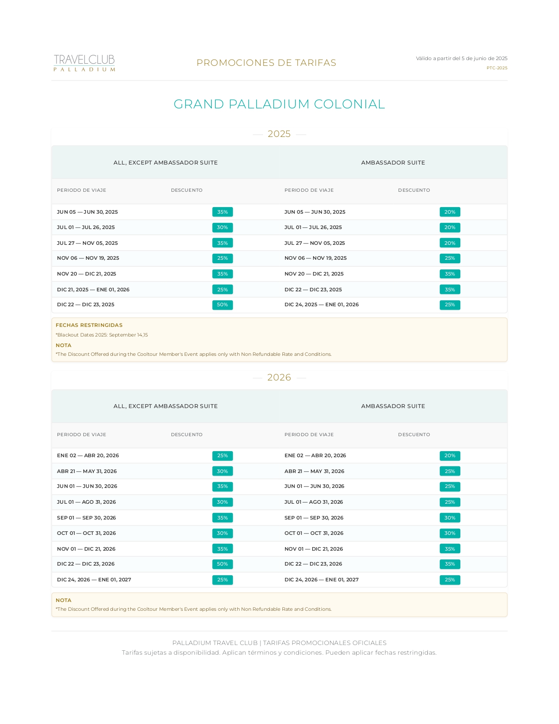This screenshot has height=724, width=559.
Task: Click 'ABR 21 — MAY 31, 2026' in Ambassador Suite column
Action: coord(314,471)
